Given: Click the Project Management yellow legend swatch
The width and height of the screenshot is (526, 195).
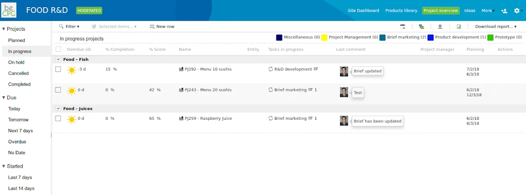Looking at the screenshot, I should pos(324,37).
